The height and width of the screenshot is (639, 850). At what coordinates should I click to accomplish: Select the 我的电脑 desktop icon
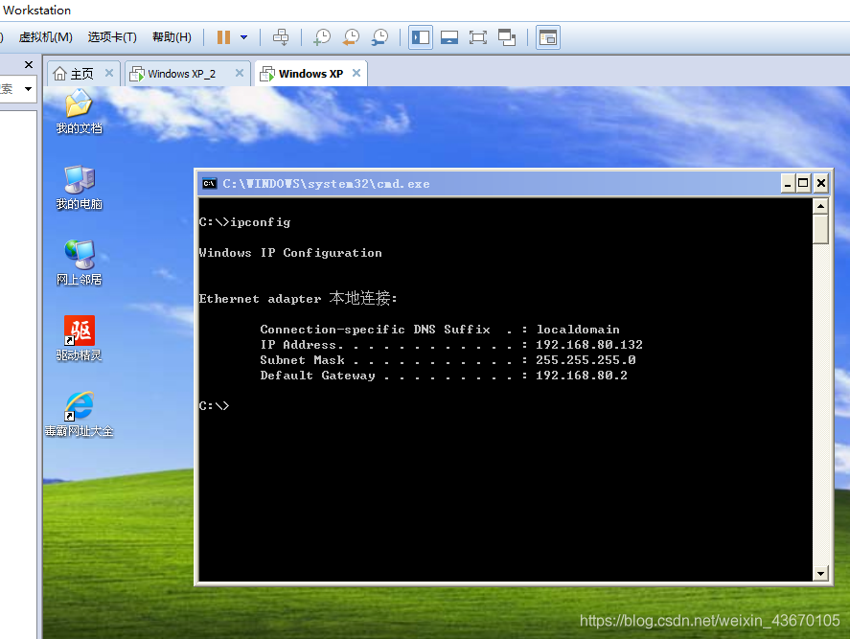80,188
